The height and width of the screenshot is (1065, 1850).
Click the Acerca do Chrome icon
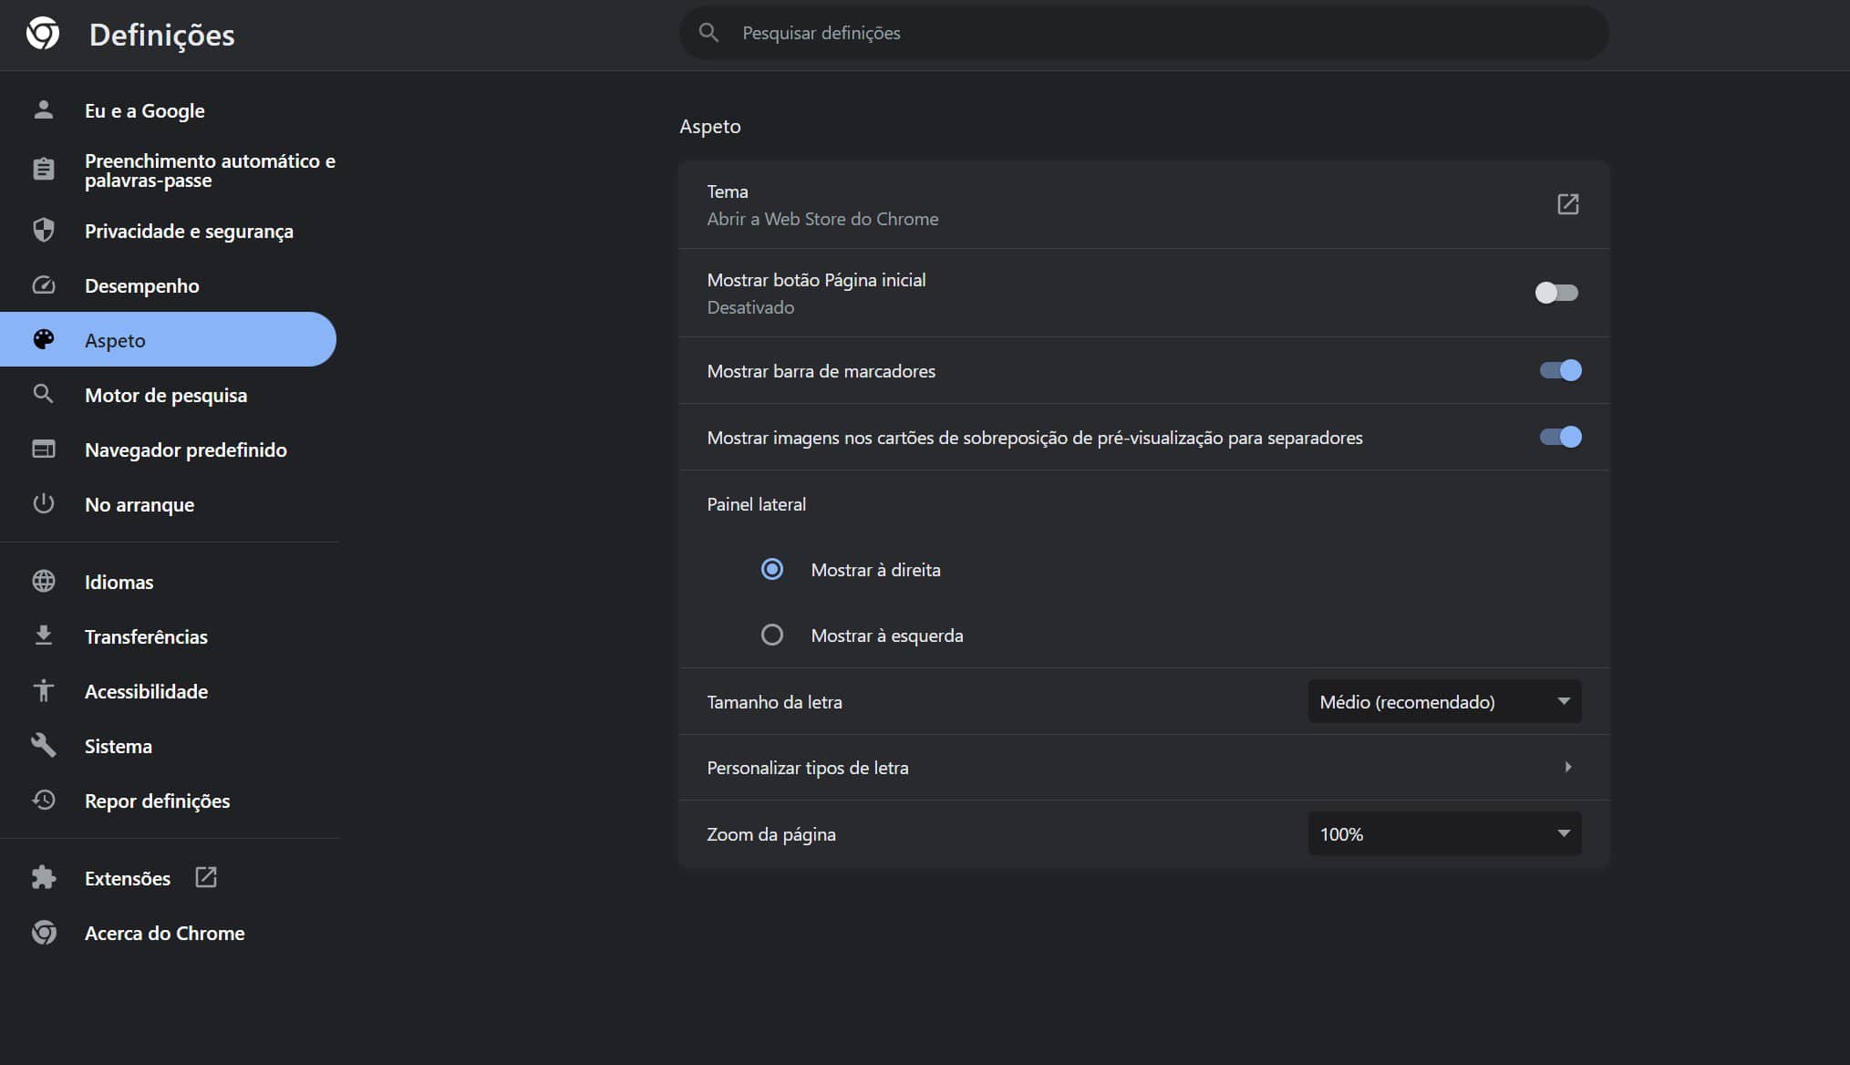[43, 932]
